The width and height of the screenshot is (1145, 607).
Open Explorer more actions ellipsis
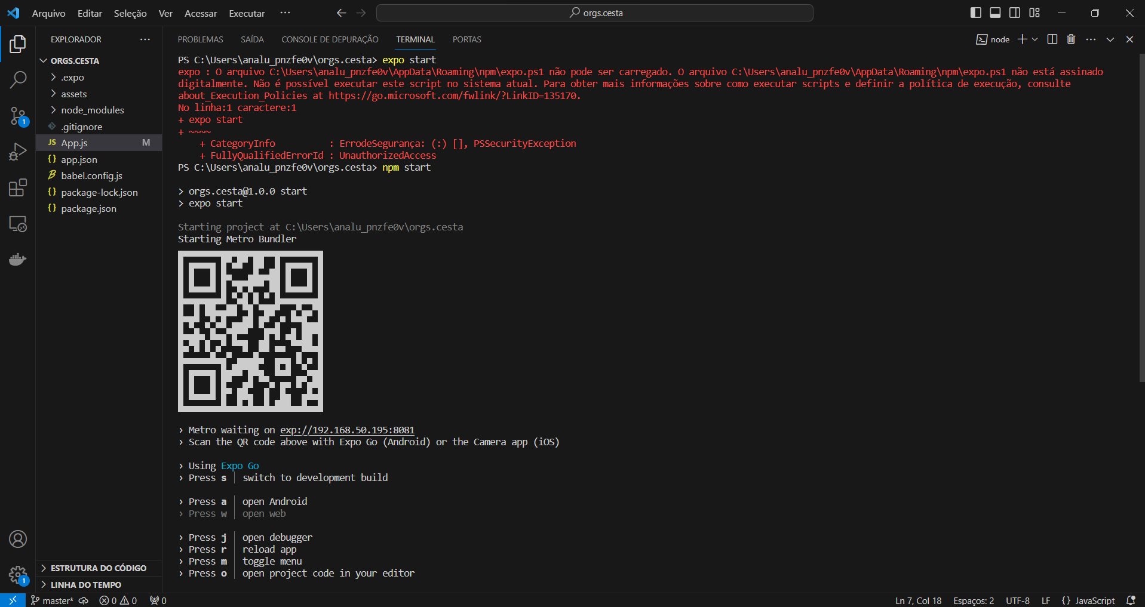click(x=145, y=39)
